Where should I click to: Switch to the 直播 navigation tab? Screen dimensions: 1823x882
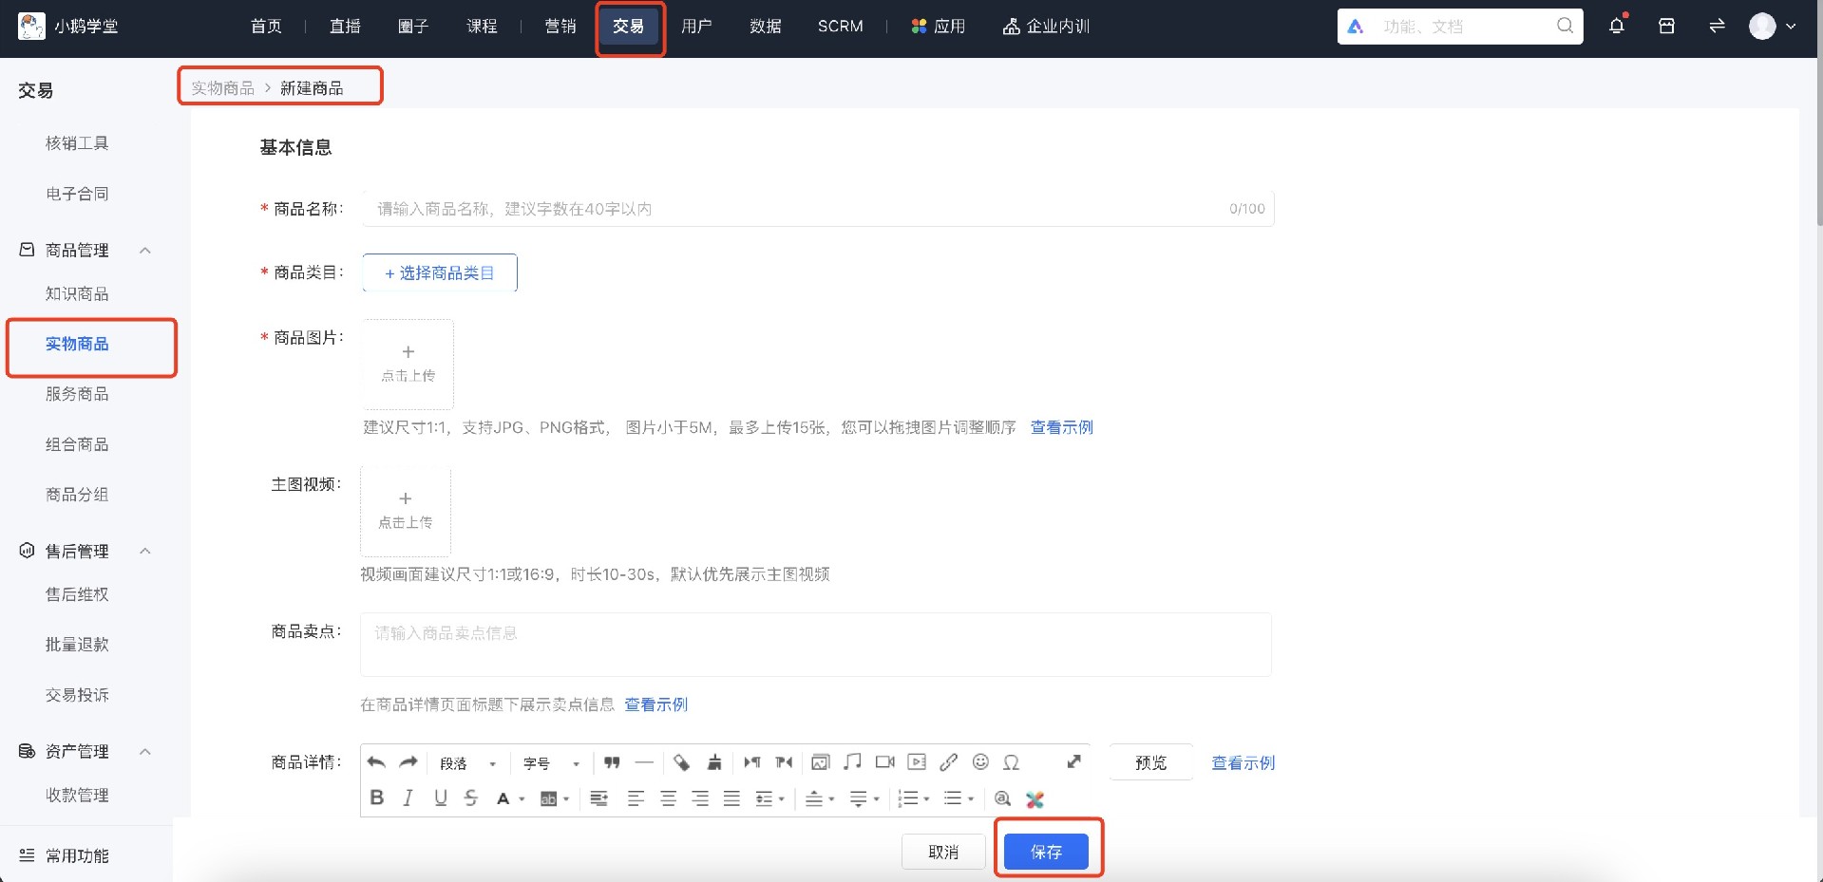tap(345, 27)
